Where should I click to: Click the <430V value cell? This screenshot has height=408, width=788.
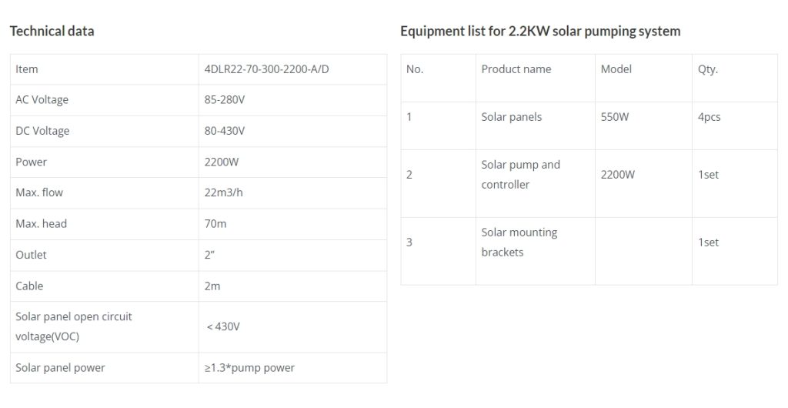pos(292,327)
